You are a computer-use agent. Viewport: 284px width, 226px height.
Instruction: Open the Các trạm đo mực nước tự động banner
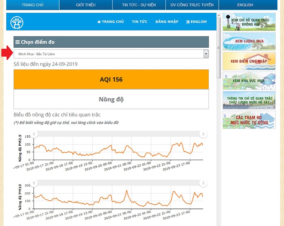point(249,120)
